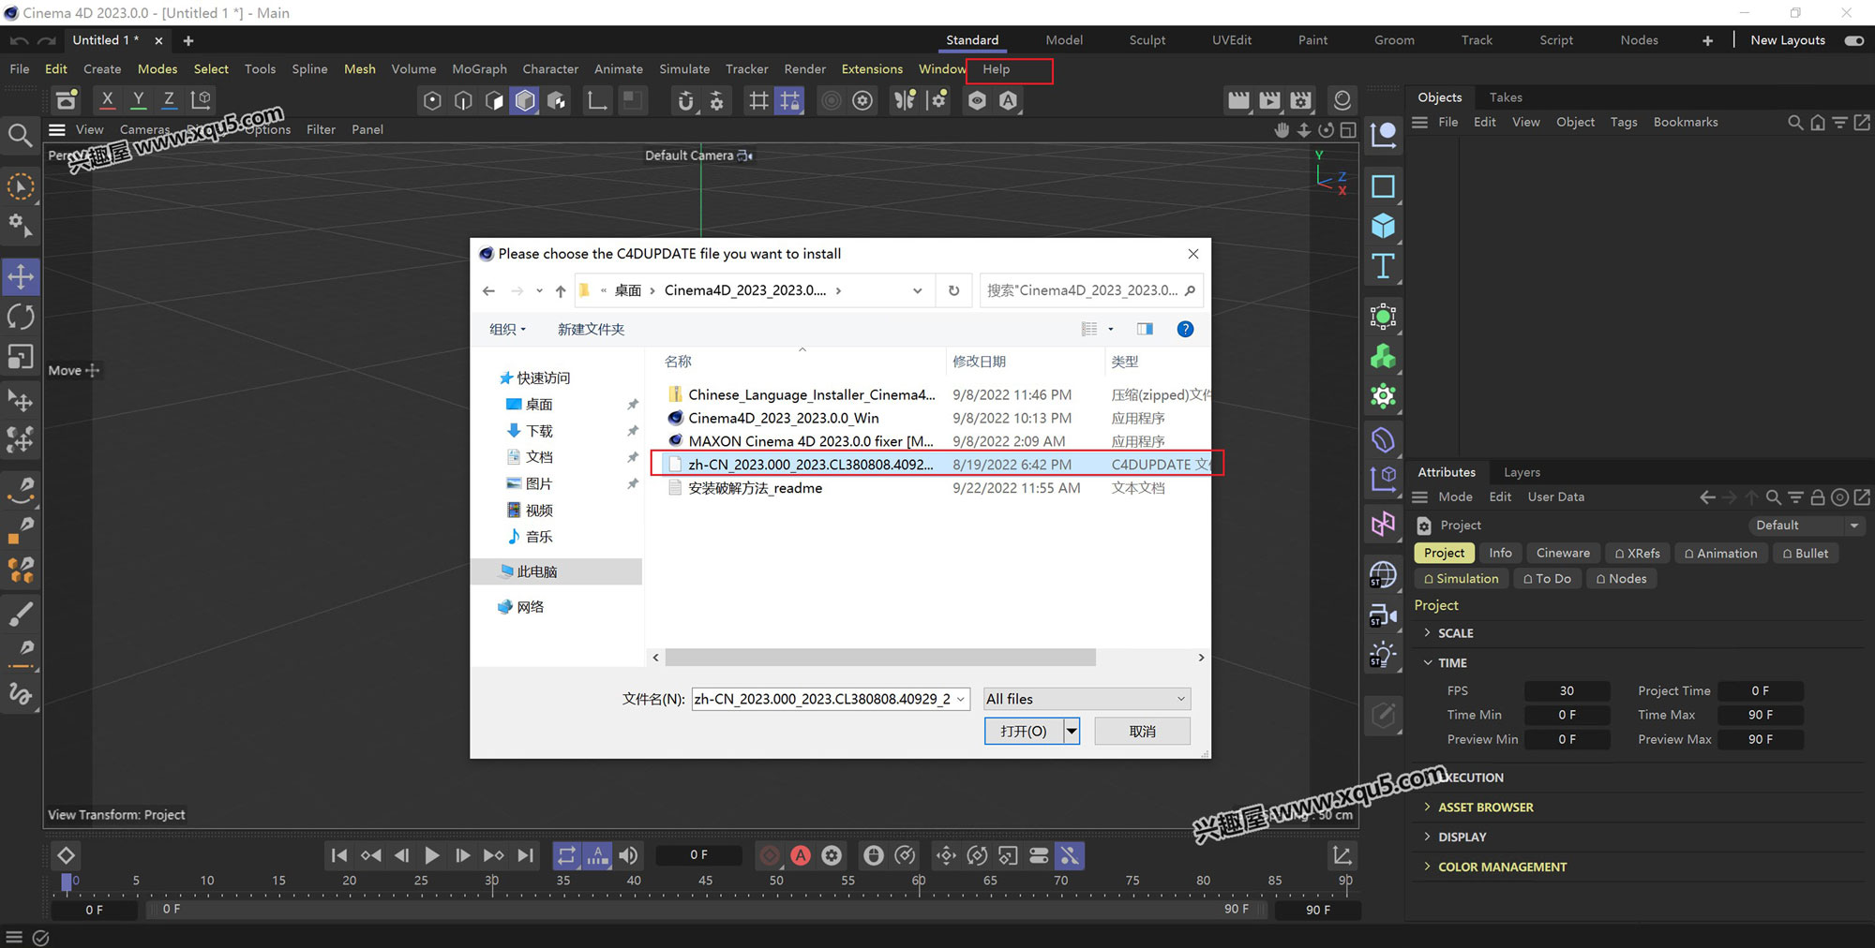The height and width of the screenshot is (948, 1875).
Task: Click add new layout plus icon
Action: 1707,40
